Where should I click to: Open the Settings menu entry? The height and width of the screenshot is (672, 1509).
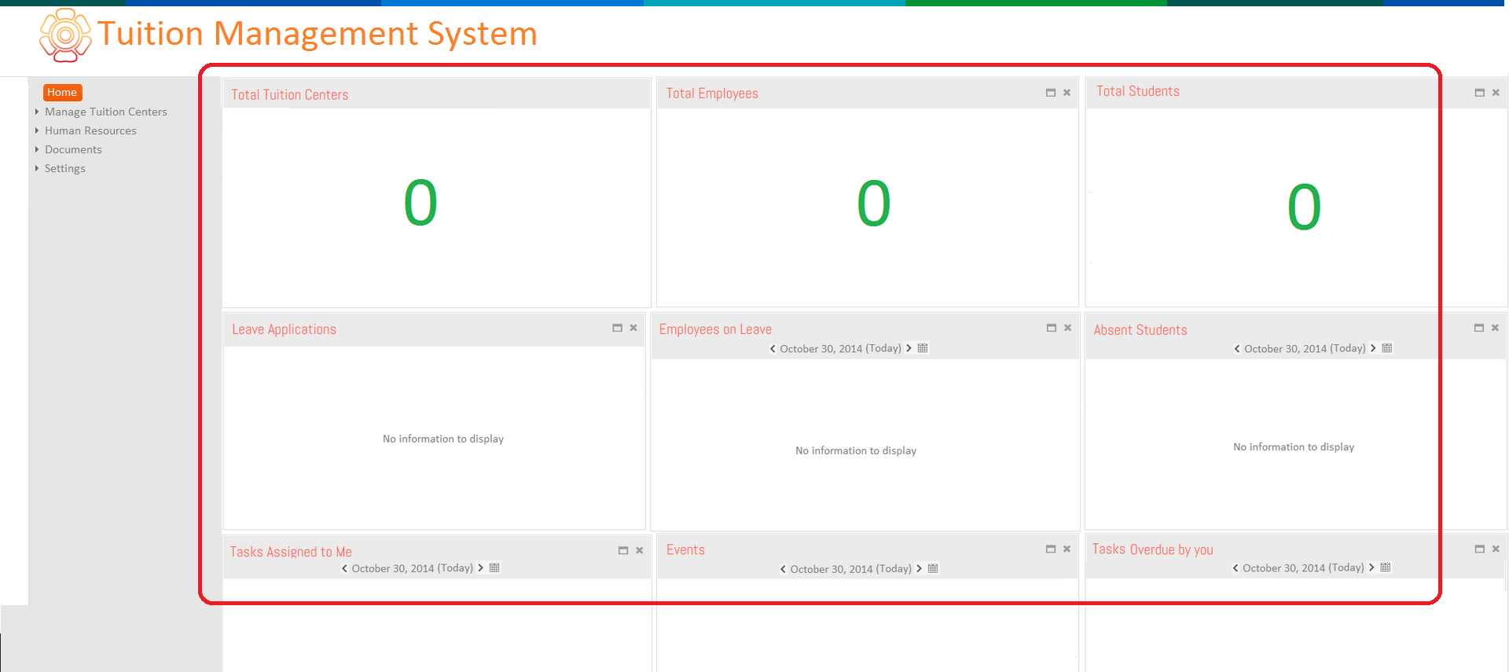[x=65, y=168]
